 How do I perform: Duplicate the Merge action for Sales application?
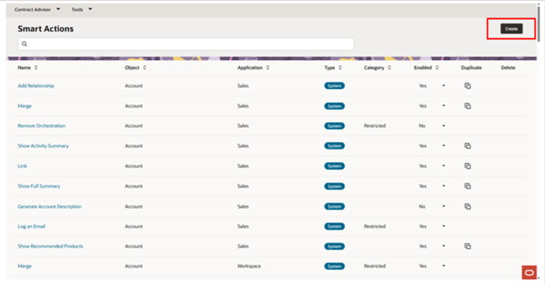pos(468,106)
